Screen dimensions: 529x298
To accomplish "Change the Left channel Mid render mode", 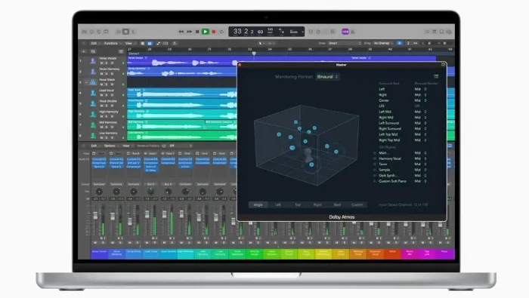I will tap(420, 89).
